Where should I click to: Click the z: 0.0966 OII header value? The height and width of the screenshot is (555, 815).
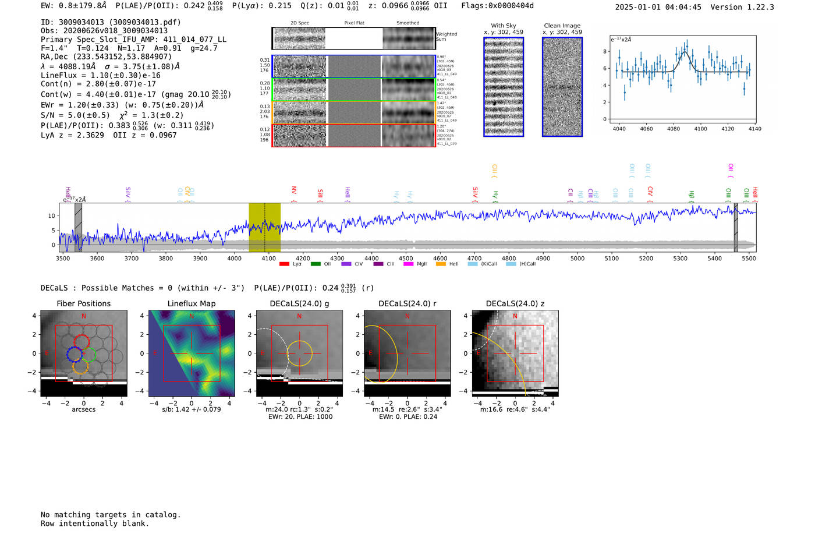pyautogui.click(x=408, y=6)
